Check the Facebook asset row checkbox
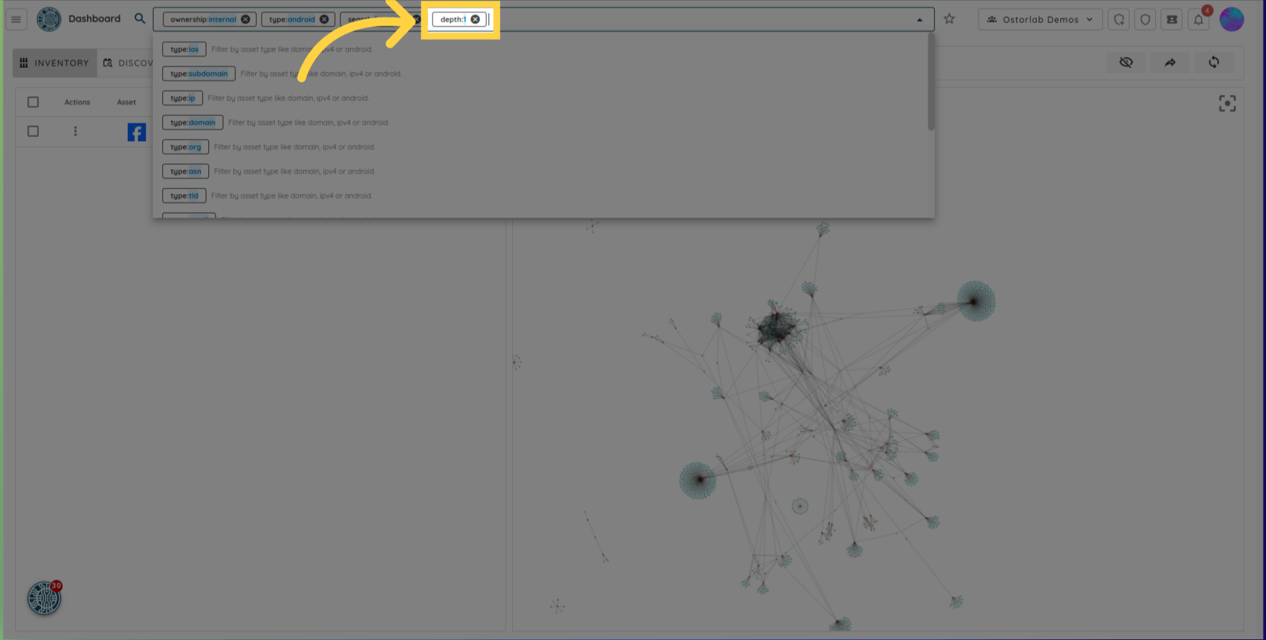 [x=33, y=131]
